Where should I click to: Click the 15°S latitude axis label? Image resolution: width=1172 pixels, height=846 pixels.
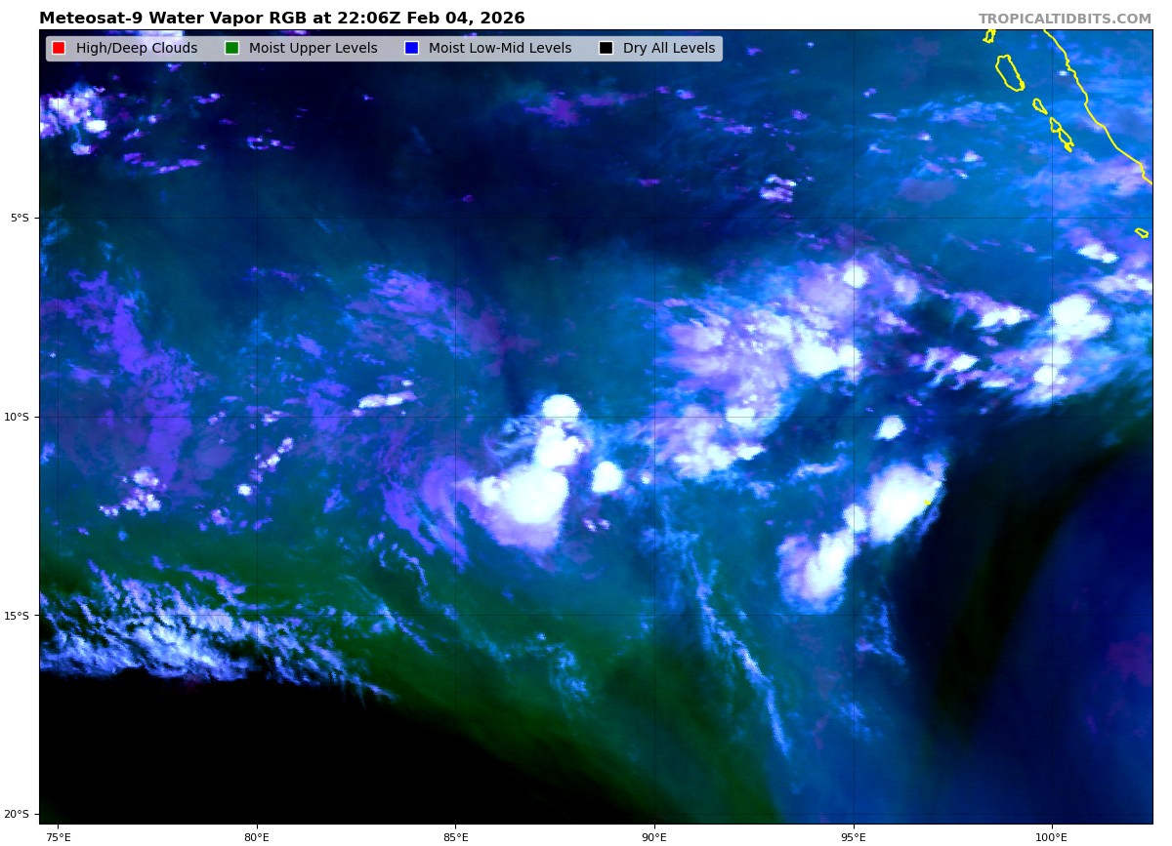(x=18, y=616)
